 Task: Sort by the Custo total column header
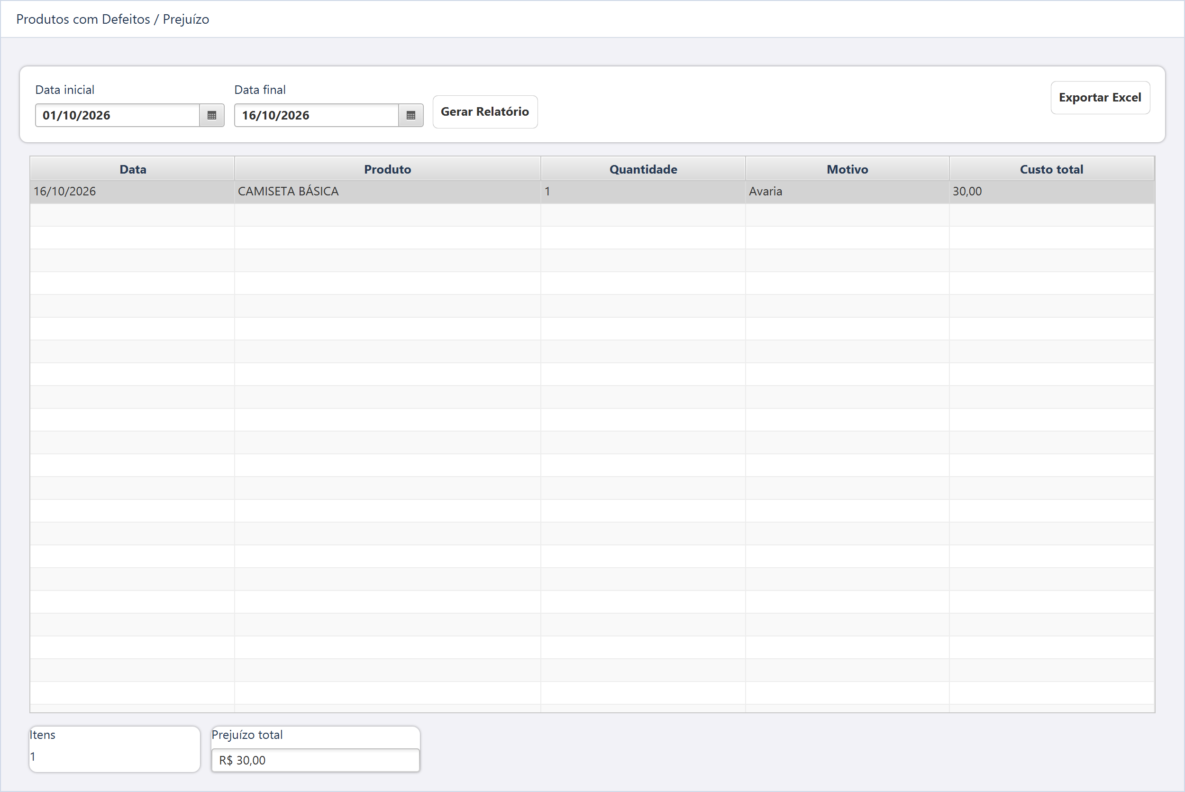1052,169
